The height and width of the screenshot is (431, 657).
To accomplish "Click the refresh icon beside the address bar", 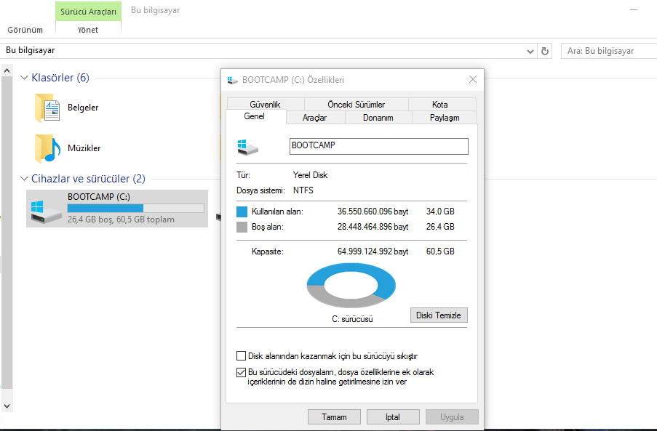I will (x=545, y=51).
